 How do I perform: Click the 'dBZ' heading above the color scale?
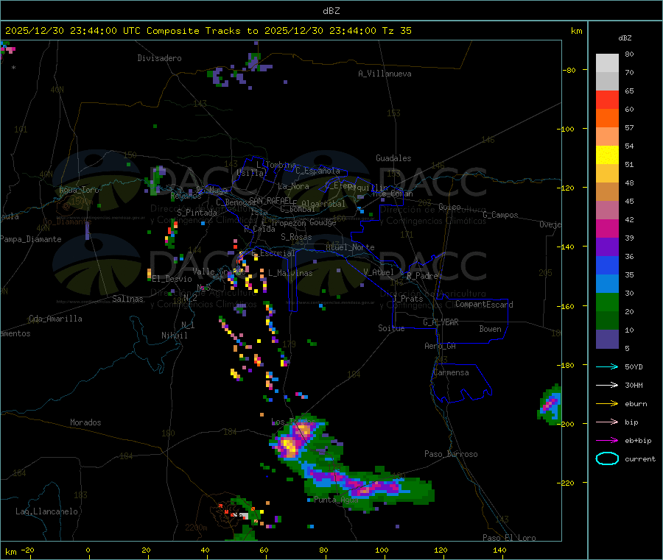coord(625,38)
